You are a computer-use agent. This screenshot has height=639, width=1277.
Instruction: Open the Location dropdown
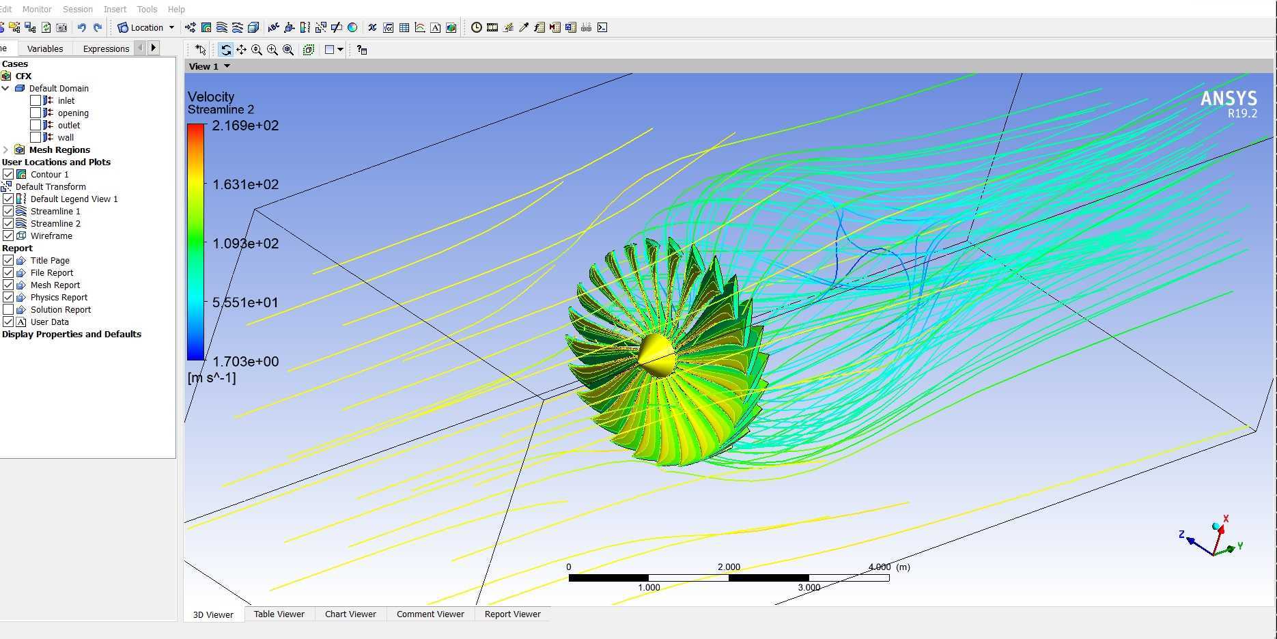[146, 27]
